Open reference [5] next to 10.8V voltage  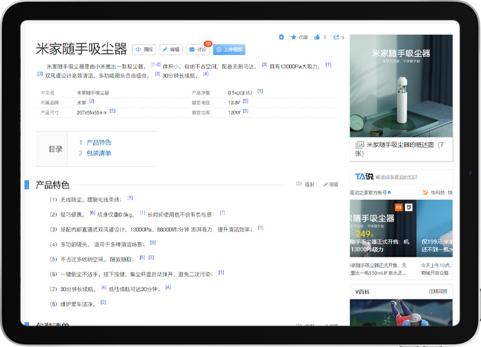coord(246,101)
